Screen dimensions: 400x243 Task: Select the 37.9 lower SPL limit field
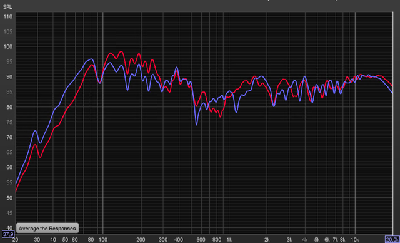coord(7,234)
